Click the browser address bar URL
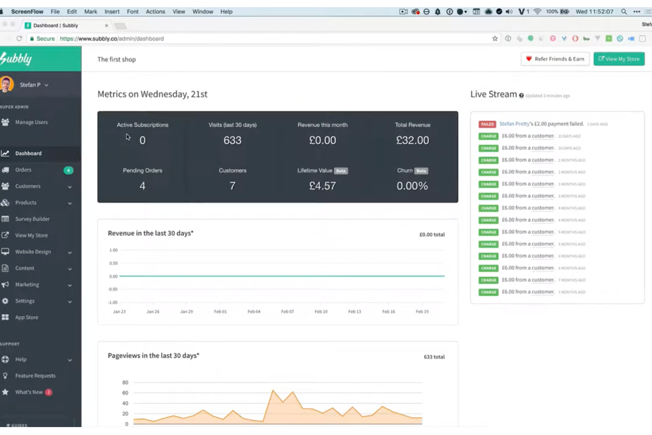The image size is (652, 435). pos(111,39)
